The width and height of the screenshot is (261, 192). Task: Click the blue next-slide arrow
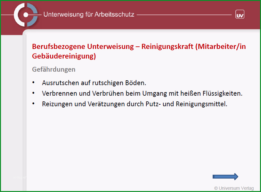pos(225,177)
